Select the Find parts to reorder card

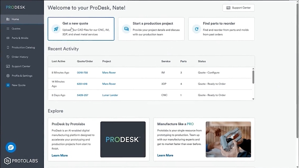point(221,29)
